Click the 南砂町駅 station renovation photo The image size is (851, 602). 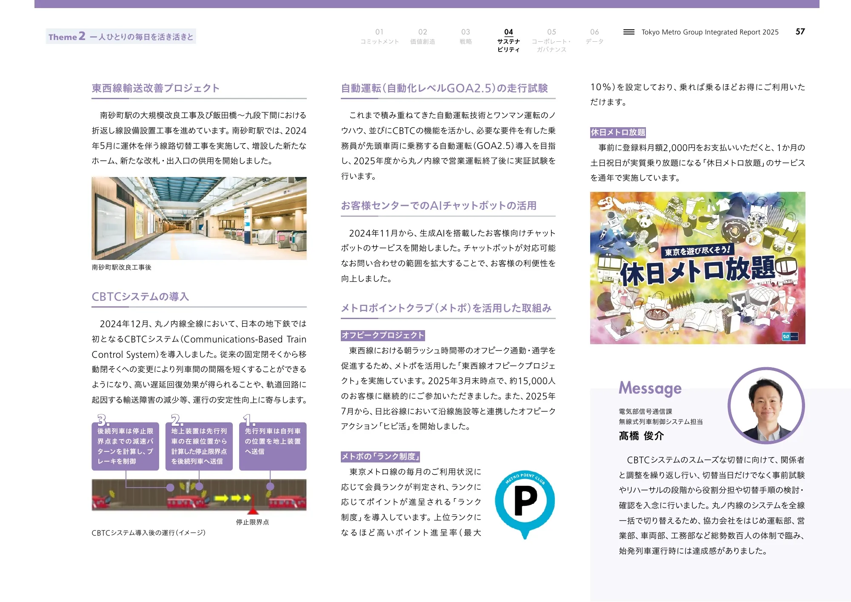(x=199, y=218)
